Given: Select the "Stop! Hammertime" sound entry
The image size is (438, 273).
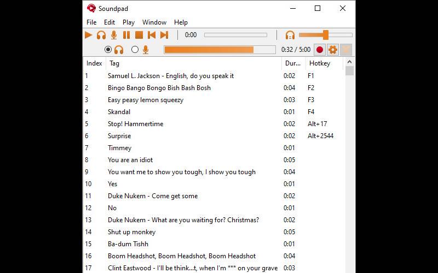Looking at the screenshot, I should pos(135,124).
